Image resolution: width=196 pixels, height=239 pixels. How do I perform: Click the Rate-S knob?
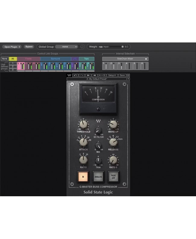pos(113,160)
